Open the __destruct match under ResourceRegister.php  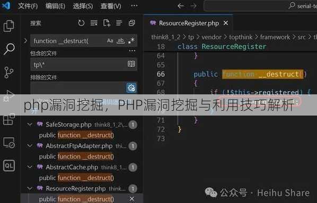[x=76, y=199]
